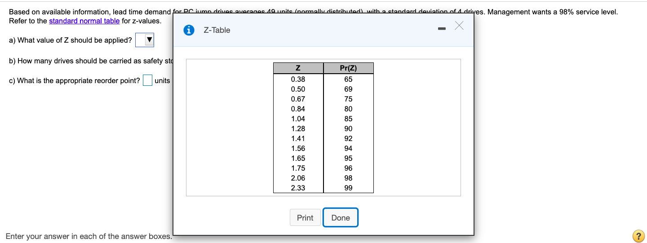Click the reorder point units input box
The image size is (647, 243).
click(148, 81)
